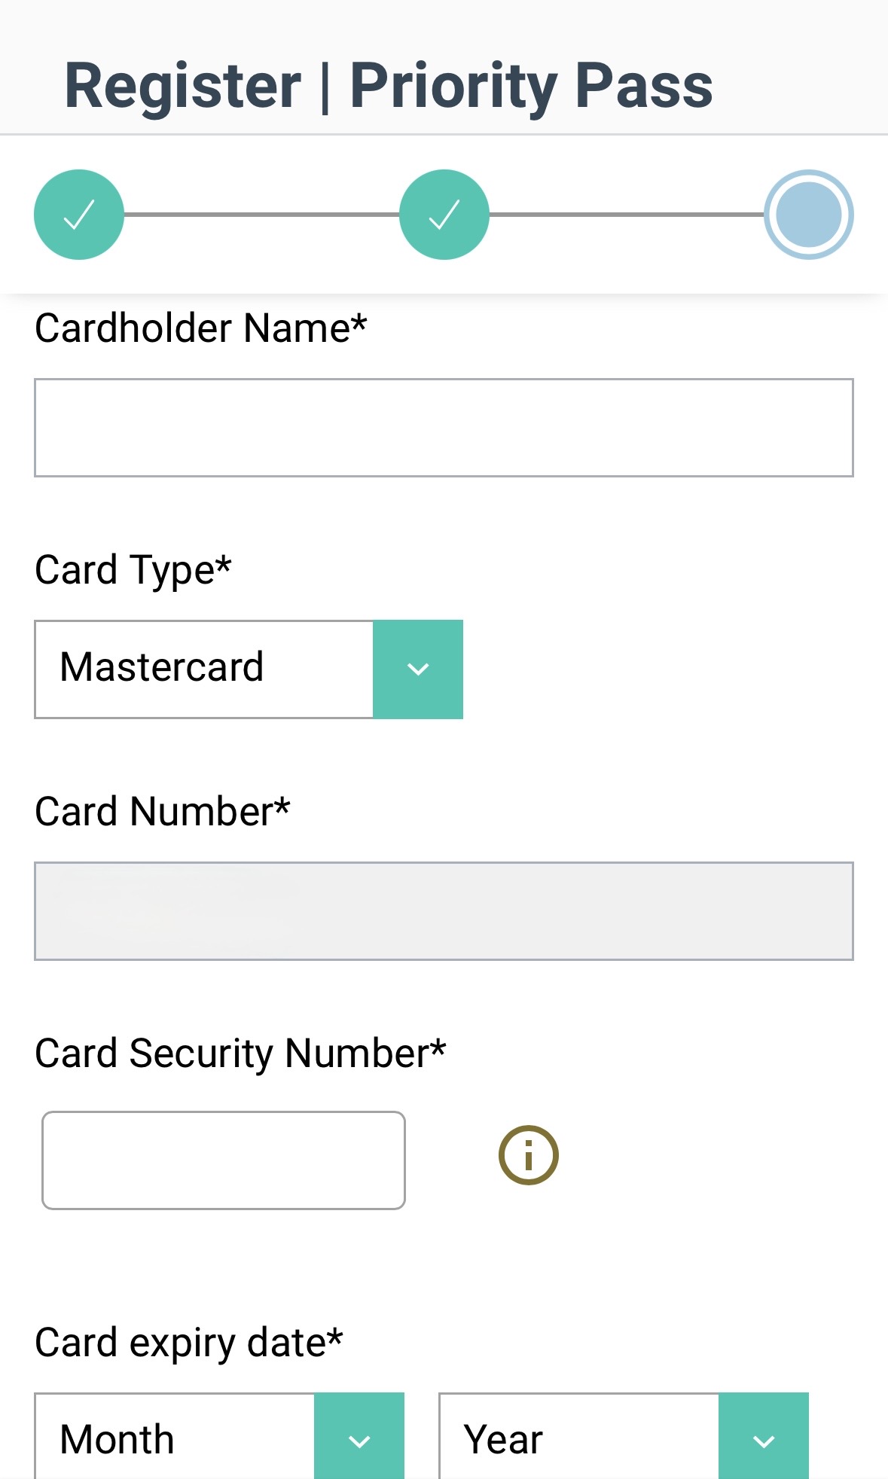Click the Card expiry date* label
The image size is (888, 1479).
(189, 1343)
